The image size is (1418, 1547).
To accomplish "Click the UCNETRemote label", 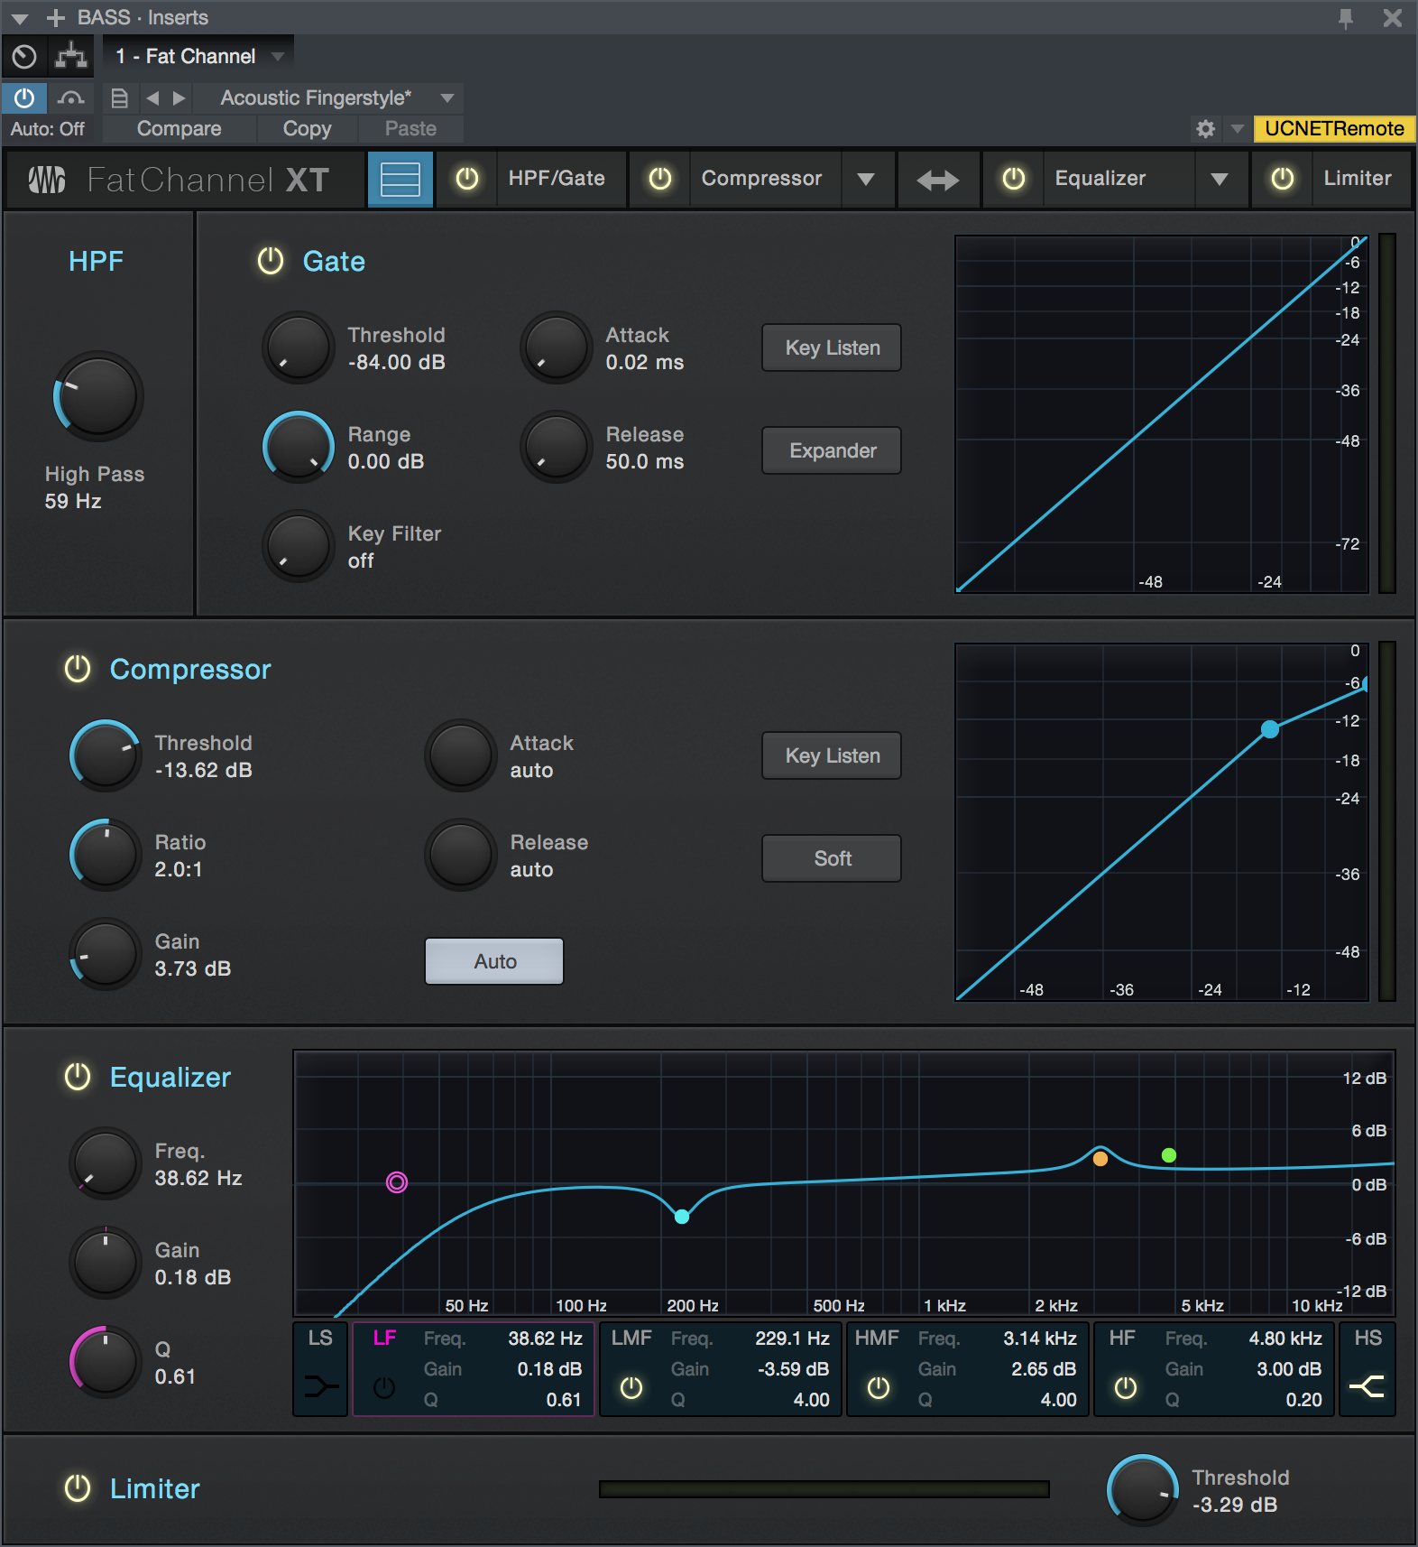I will [x=1334, y=128].
